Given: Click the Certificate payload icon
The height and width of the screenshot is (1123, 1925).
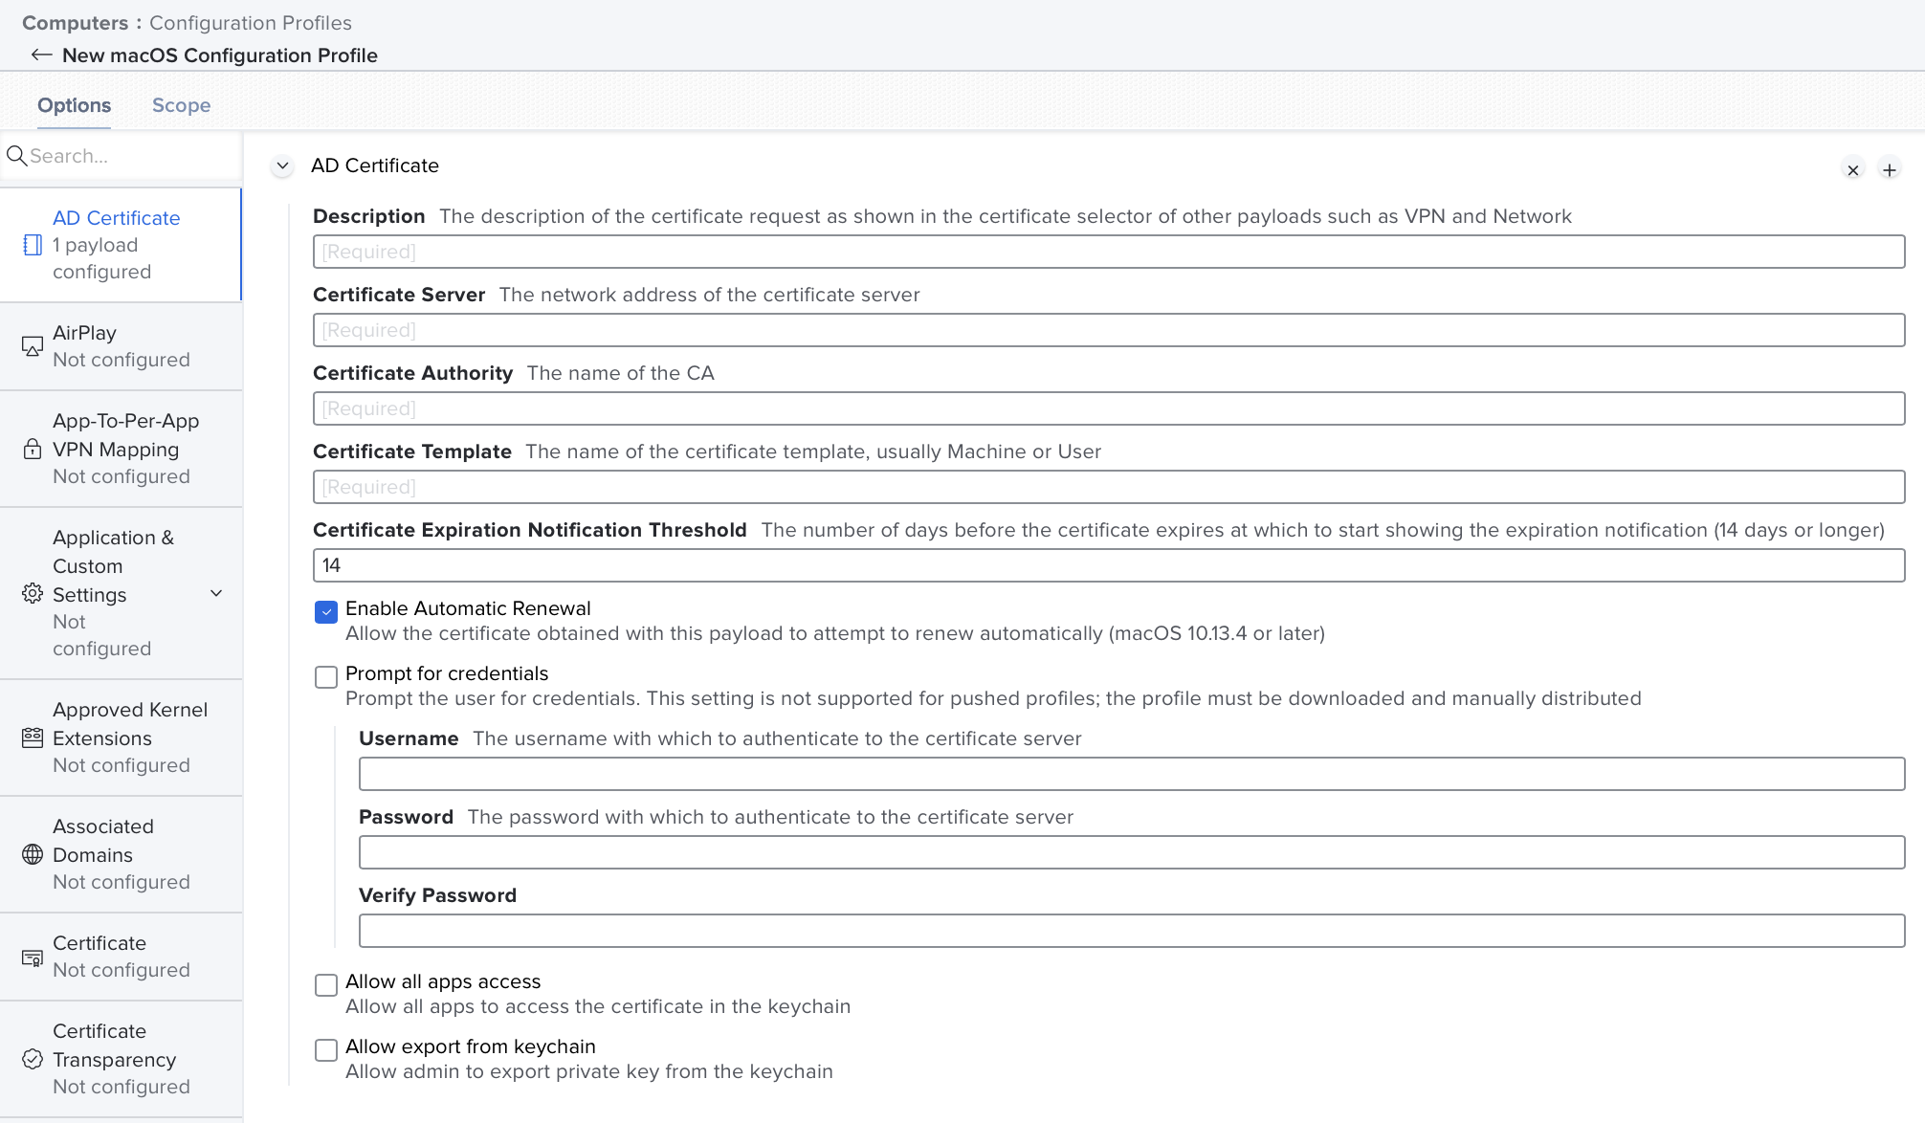Looking at the screenshot, I should [33, 957].
